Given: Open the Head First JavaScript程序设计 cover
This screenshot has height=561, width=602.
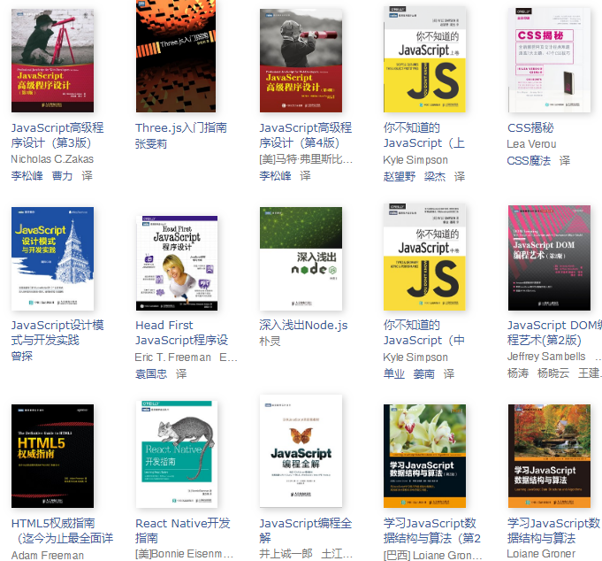Looking at the screenshot, I should point(177,263).
